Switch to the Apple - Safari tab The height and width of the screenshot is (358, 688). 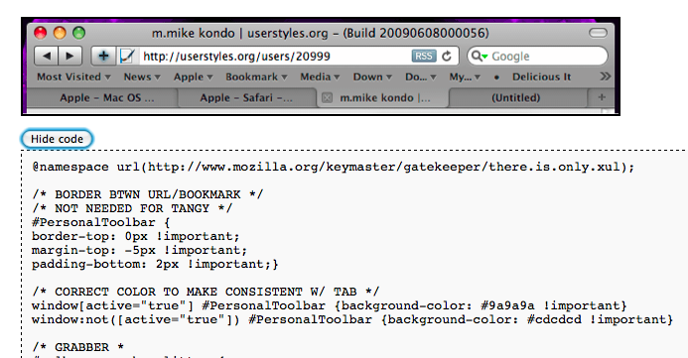click(246, 98)
